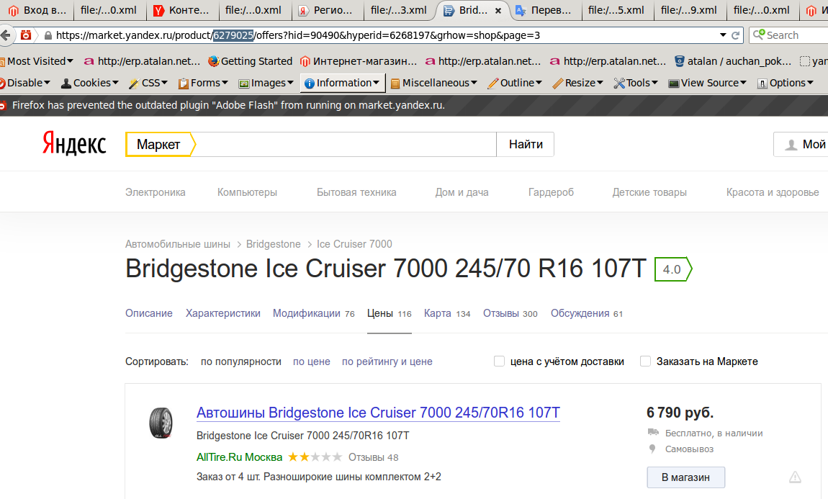The image size is (828, 499).
Task: Open the Карта 134 tab
Action: coord(446,313)
